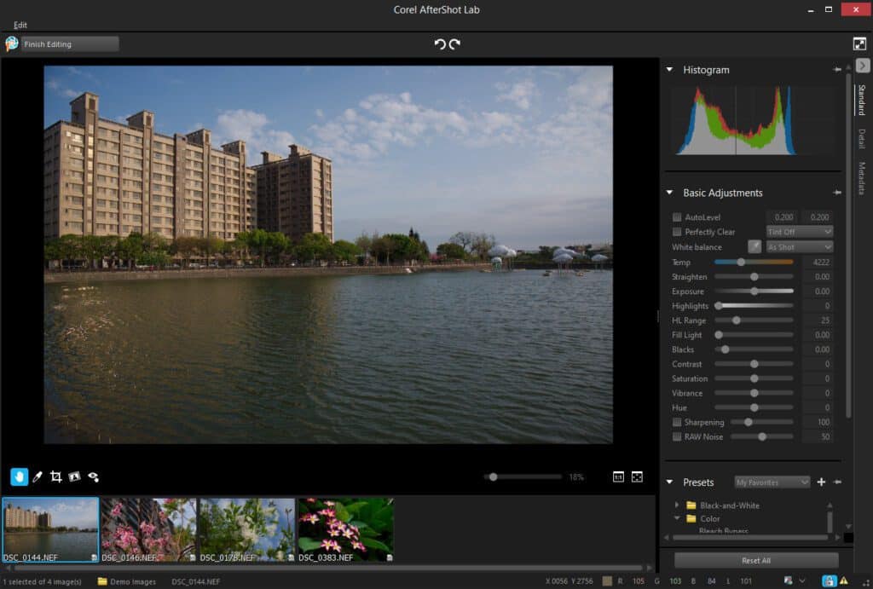The width and height of the screenshot is (873, 589).
Task: Click the Finish Editing button
Action: click(x=69, y=44)
